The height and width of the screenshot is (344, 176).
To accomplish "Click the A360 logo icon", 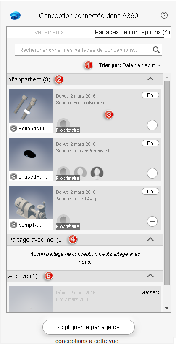I will click(x=15, y=16).
